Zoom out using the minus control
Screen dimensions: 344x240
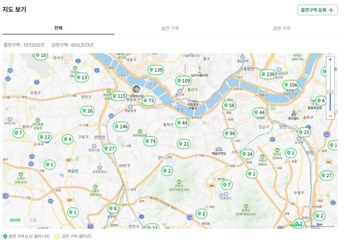330,116
